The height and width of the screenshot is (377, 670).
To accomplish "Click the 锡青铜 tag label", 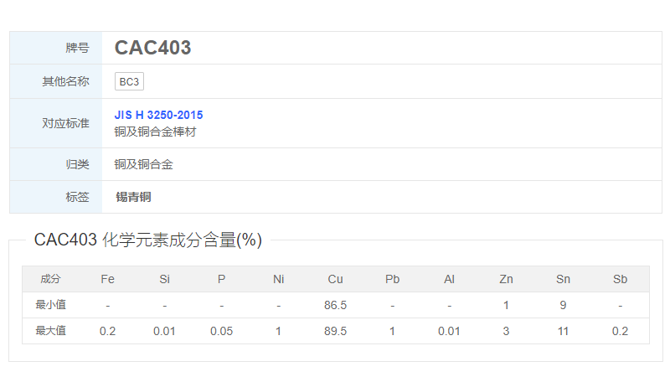I will [x=133, y=197].
